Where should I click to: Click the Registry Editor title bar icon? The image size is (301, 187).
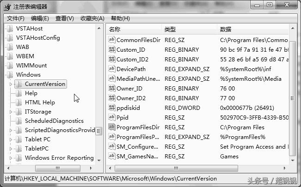click(7, 7)
